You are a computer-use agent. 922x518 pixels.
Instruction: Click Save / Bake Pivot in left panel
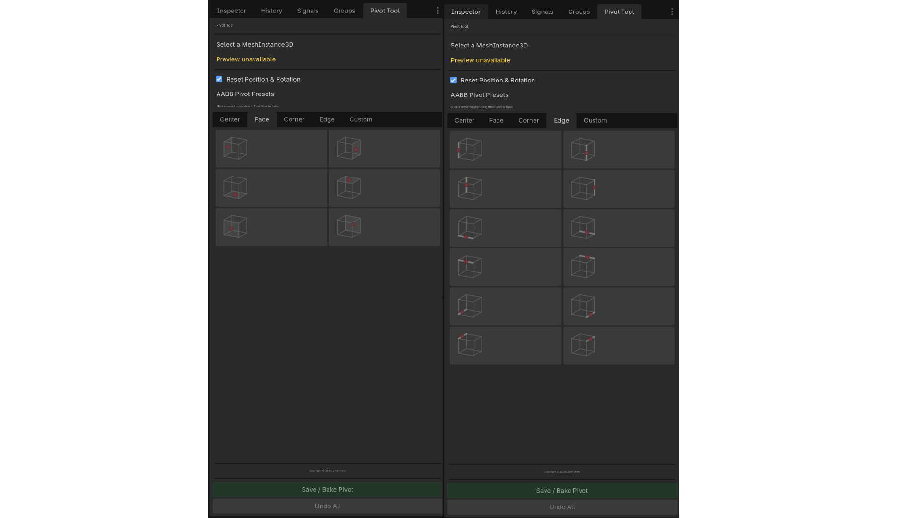tap(328, 490)
